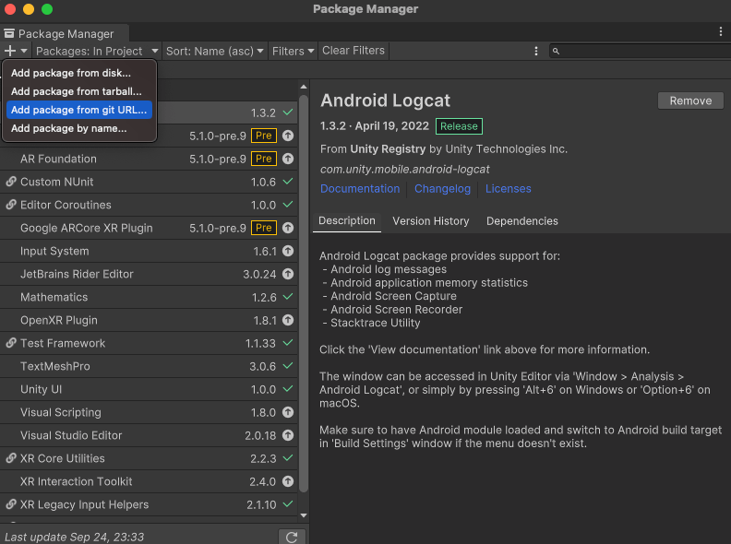Click the plus add package icon

pyautogui.click(x=10, y=52)
